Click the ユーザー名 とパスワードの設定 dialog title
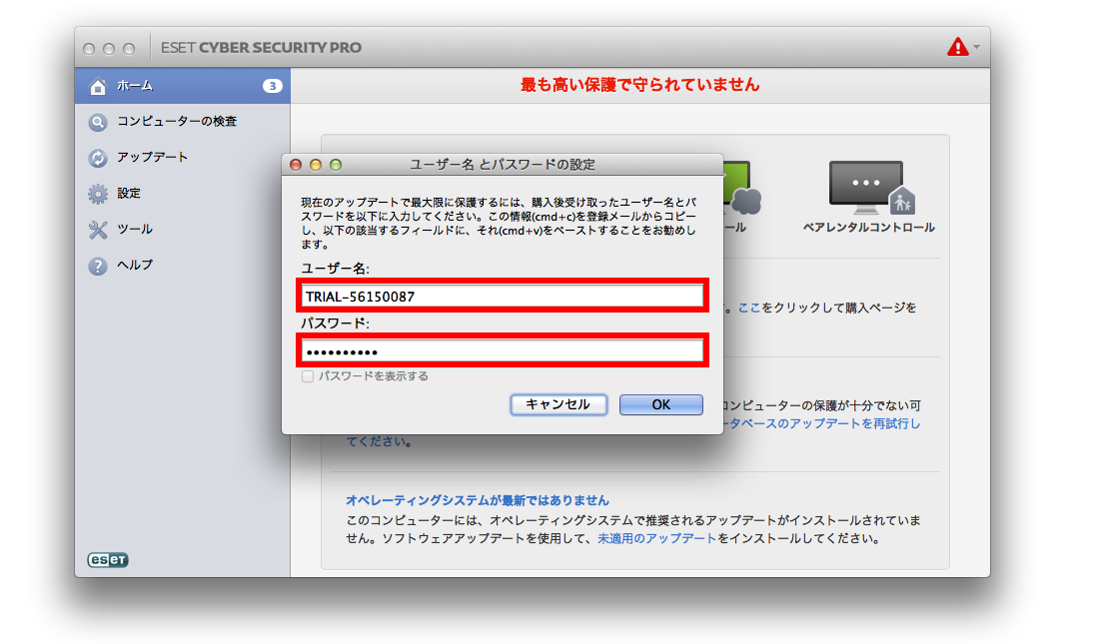This screenshot has height=644, width=1104. (503, 165)
